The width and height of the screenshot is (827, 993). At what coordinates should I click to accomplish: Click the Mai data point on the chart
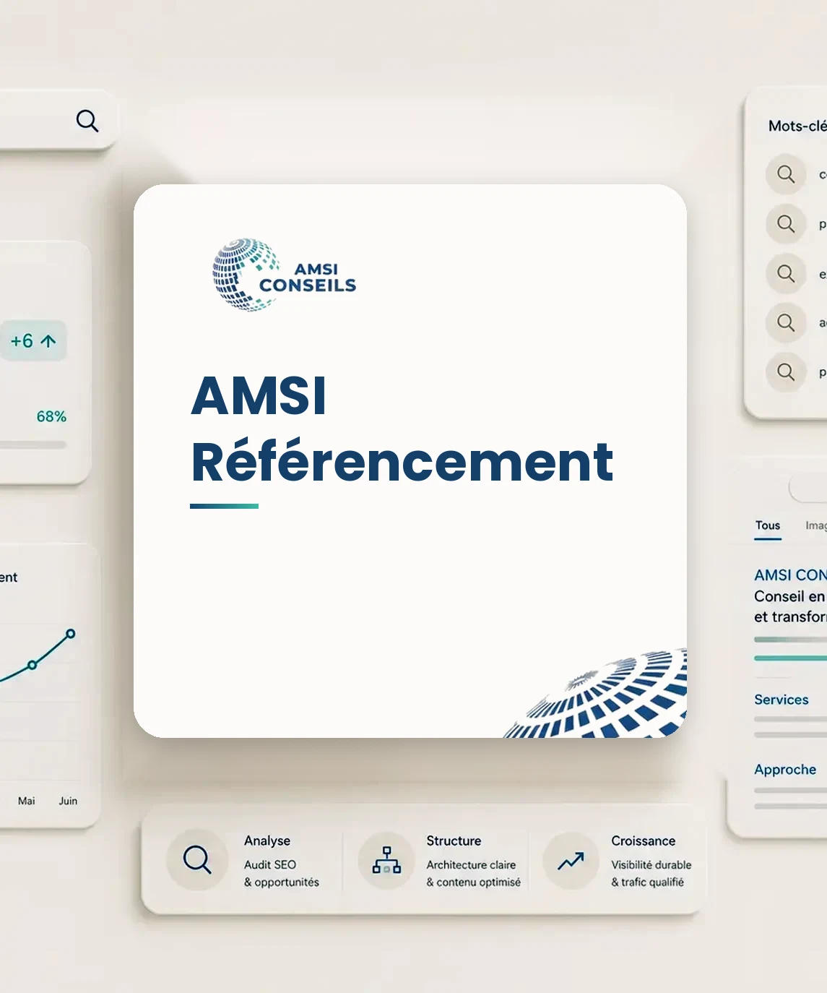(x=32, y=665)
